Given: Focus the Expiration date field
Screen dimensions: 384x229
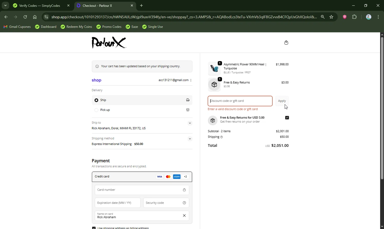Looking at the screenshot, I should coord(118,203).
